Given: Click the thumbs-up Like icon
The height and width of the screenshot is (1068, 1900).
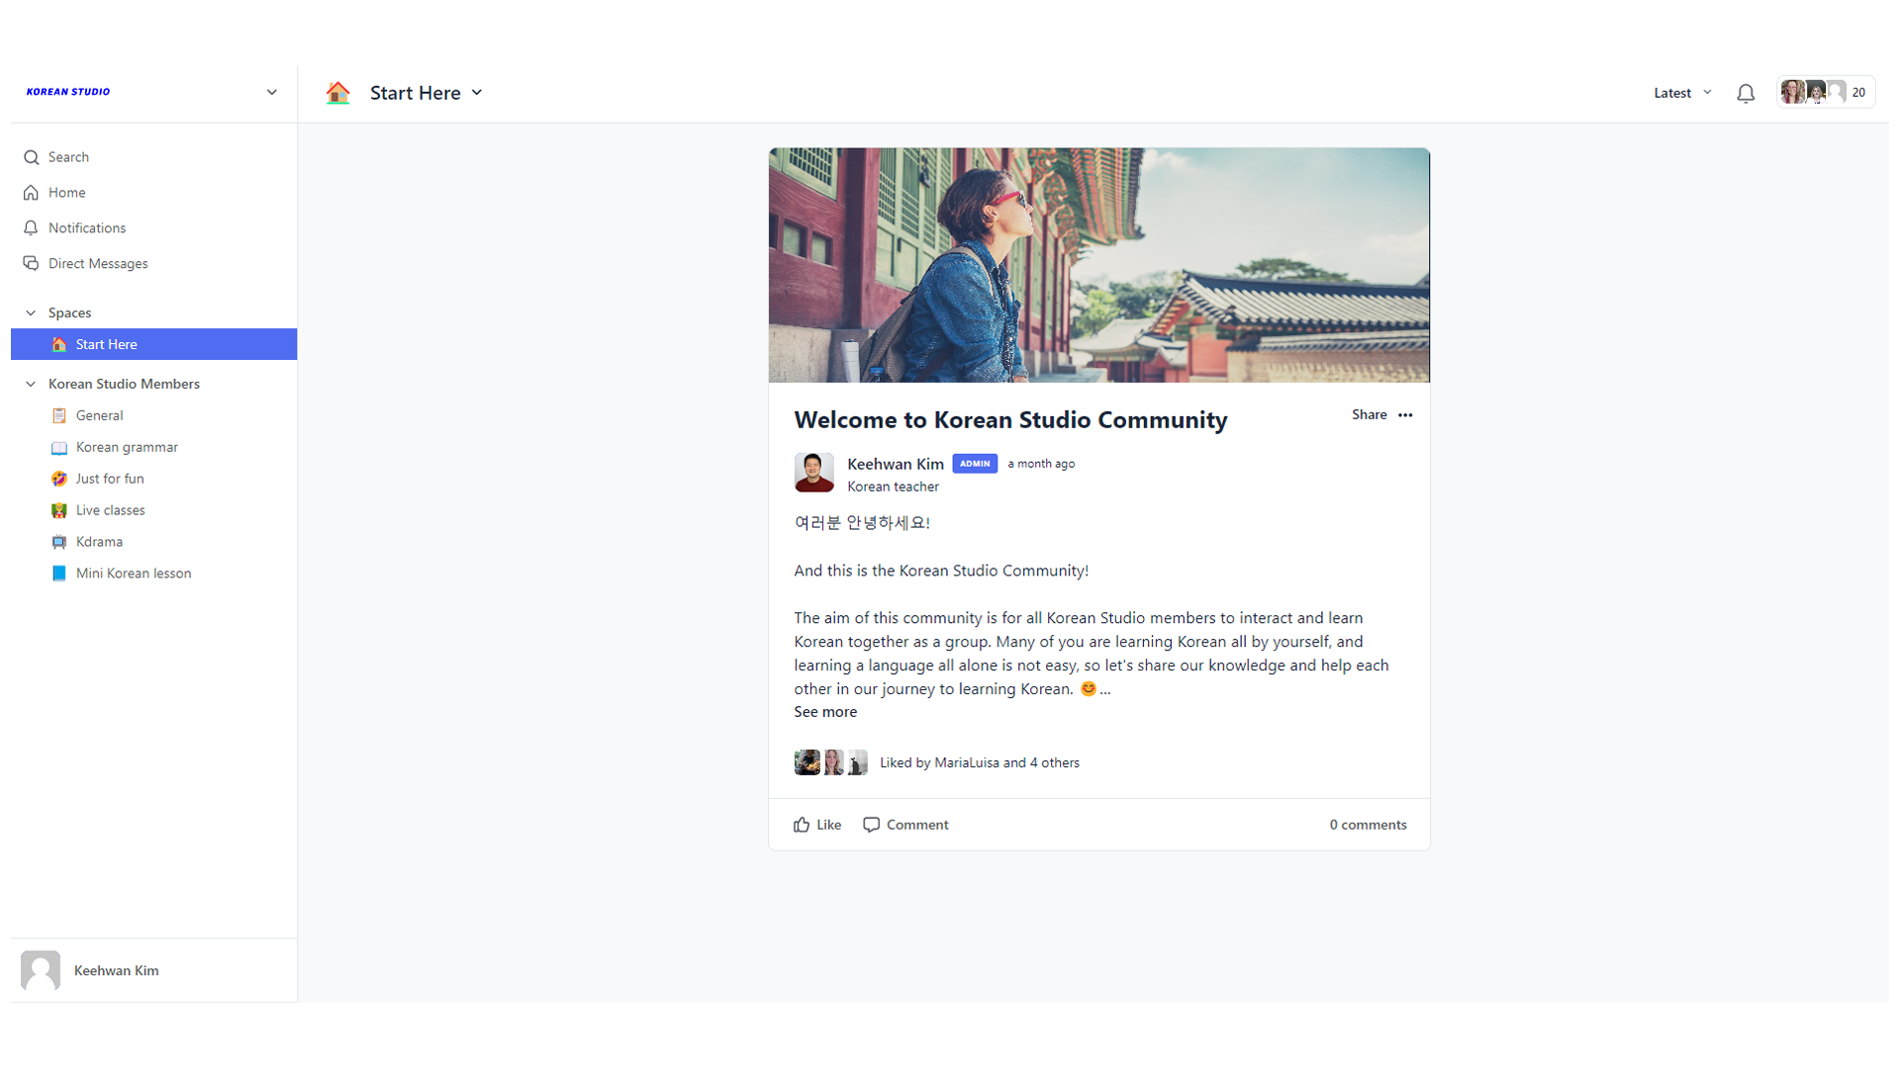Looking at the screenshot, I should [802, 825].
